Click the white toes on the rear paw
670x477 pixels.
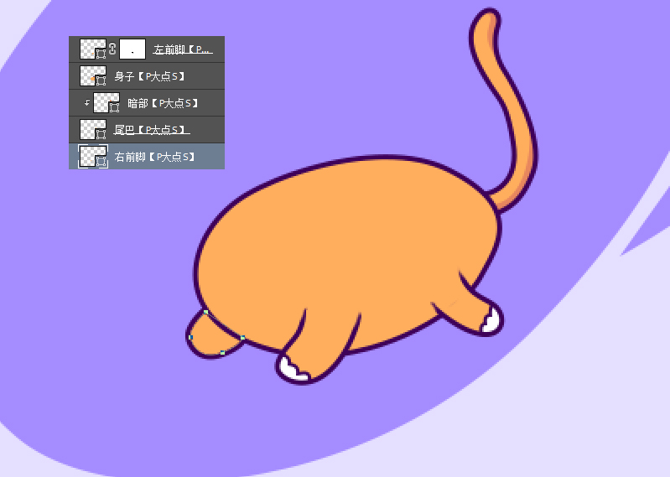click(492, 319)
